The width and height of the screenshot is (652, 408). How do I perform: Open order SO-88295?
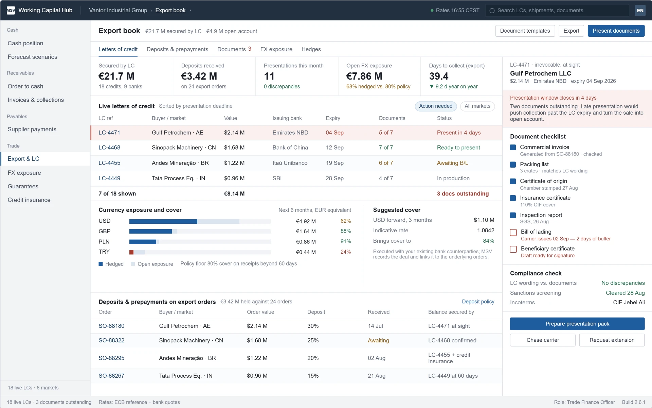click(111, 358)
